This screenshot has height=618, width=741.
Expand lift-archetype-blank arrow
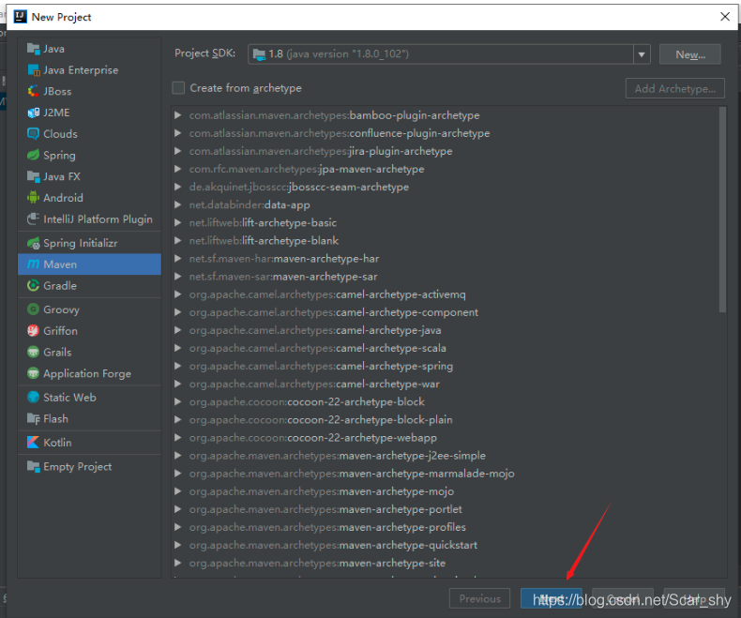coord(177,240)
